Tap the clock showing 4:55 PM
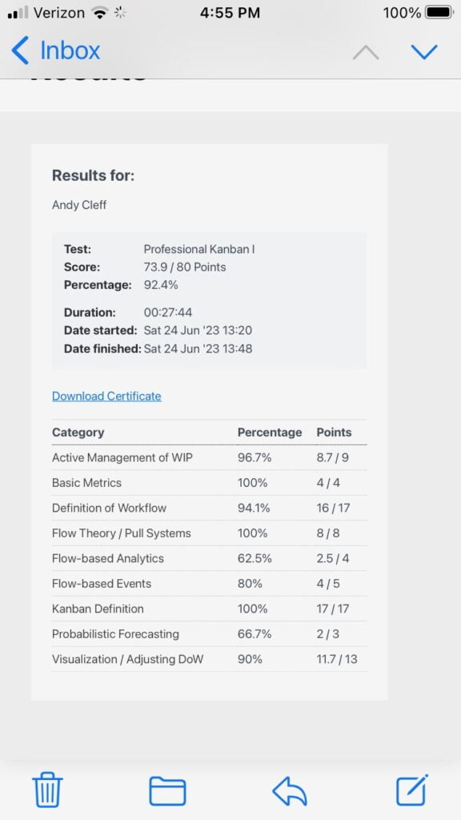 click(x=230, y=13)
